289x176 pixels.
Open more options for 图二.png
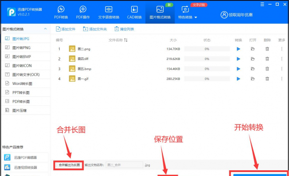point(281,49)
